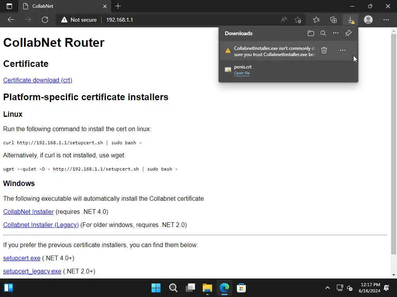Click the setupcert_legacy.exe link
Image resolution: width=397 pixels, height=297 pixels.
(32, 271)
